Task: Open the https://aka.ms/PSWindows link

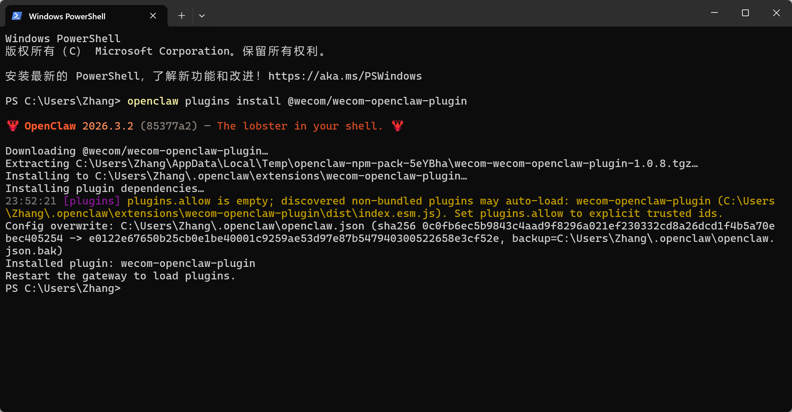Action: [345, 76]
